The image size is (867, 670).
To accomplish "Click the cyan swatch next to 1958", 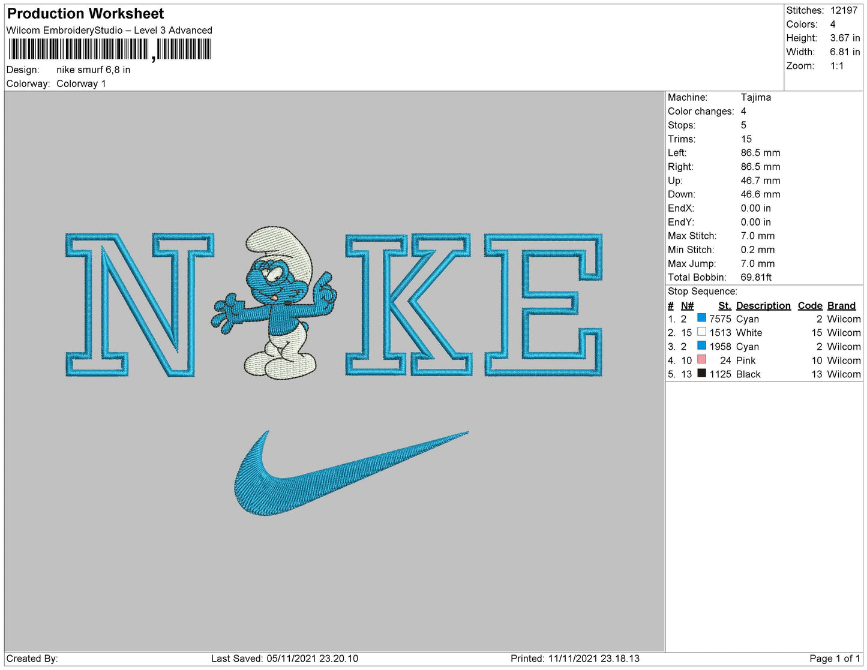I will click(701, 345).
